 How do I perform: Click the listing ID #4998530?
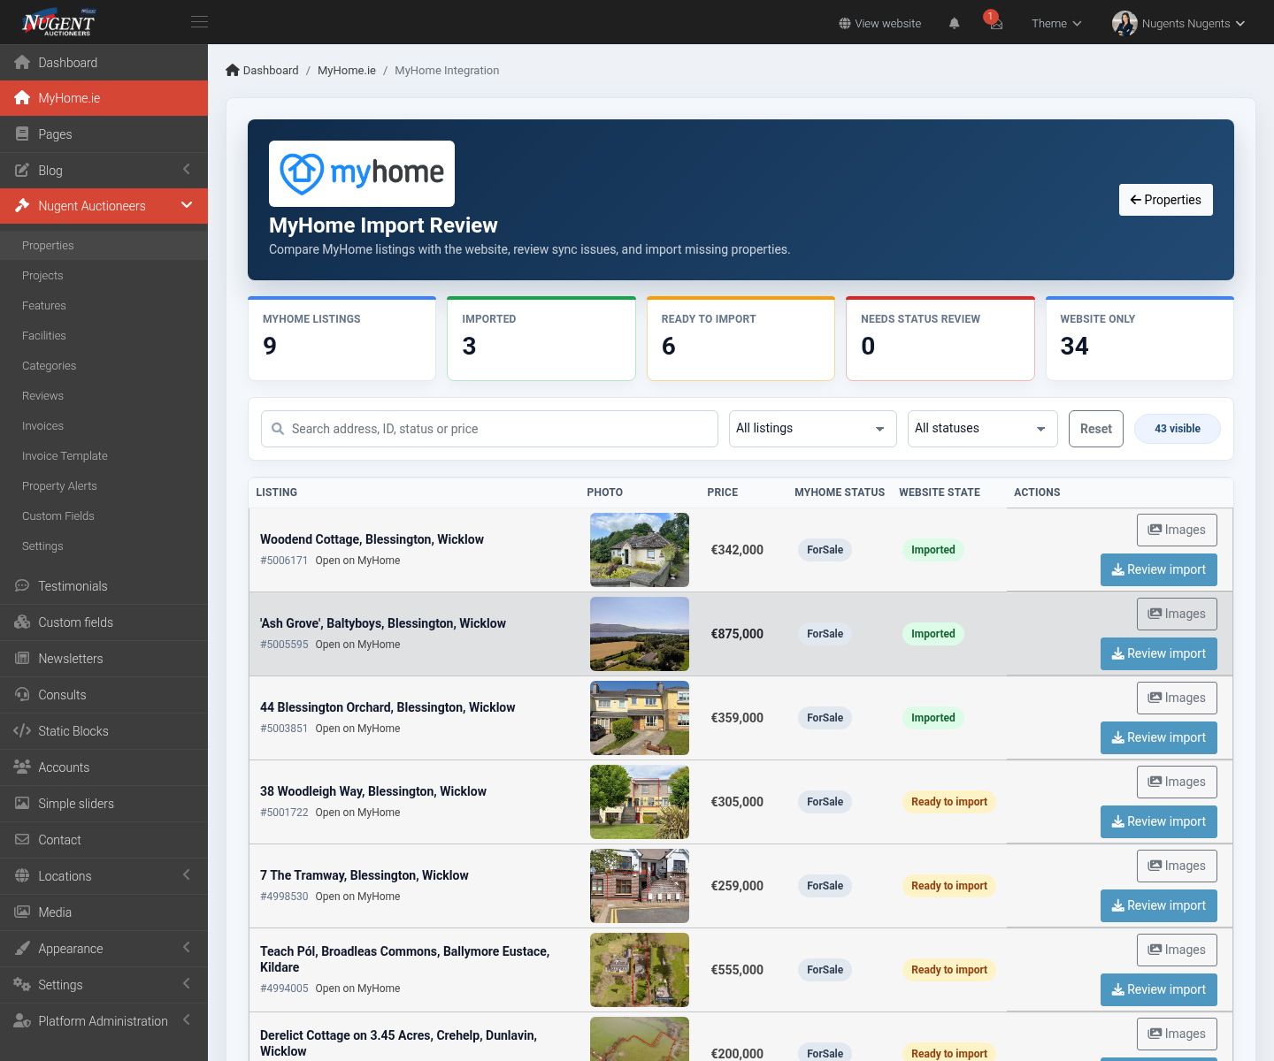point(284,897)
